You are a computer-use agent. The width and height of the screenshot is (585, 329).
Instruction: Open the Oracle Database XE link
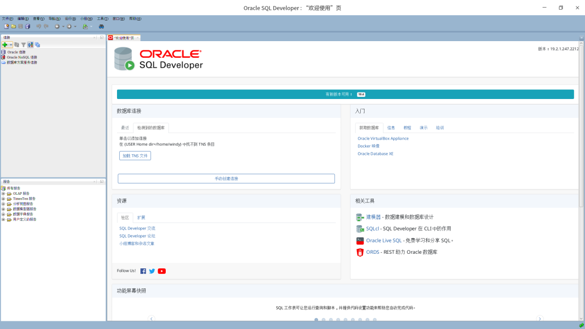pyautogui.click(x=375, y=154)
